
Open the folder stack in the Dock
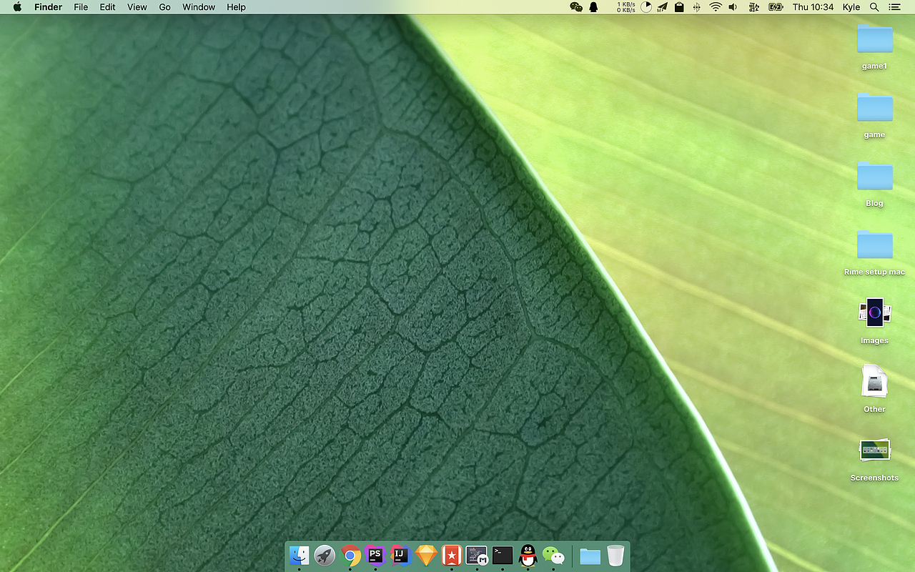tap(590, 556)
